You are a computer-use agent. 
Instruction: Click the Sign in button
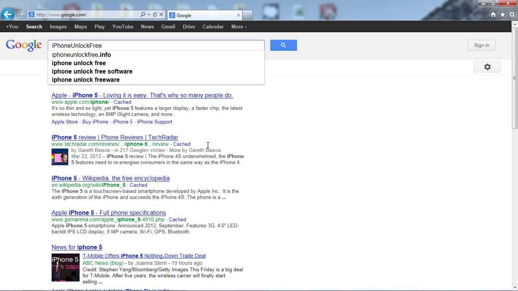(482, 45)
